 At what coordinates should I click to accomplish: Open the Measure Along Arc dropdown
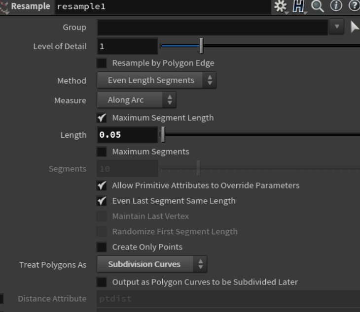[x=136, y=100]
